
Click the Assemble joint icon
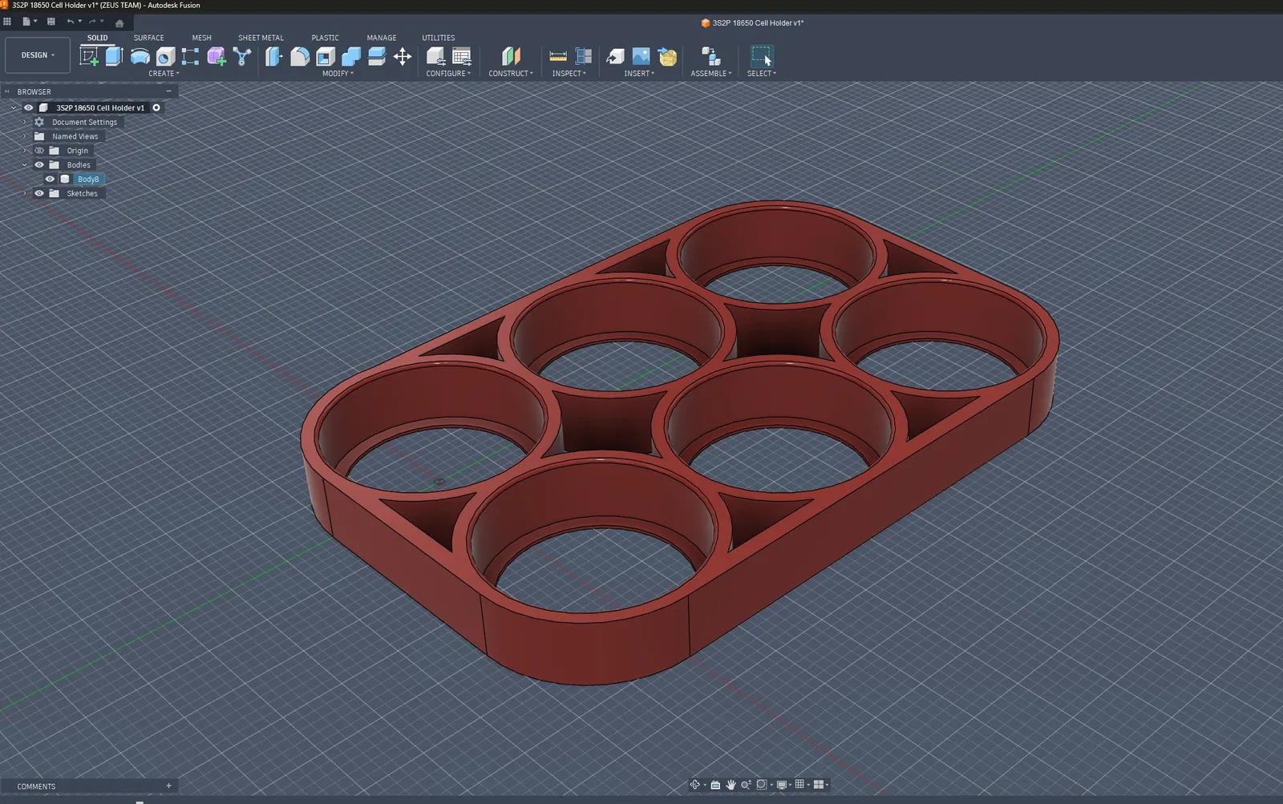(x=711, y=56)
